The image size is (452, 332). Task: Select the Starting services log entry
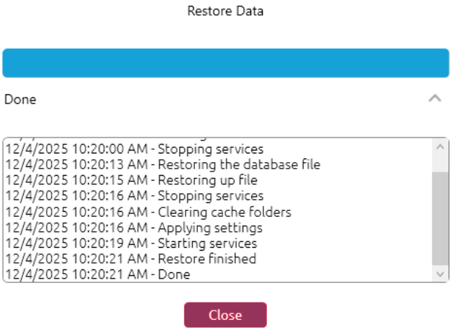point(130,243)
